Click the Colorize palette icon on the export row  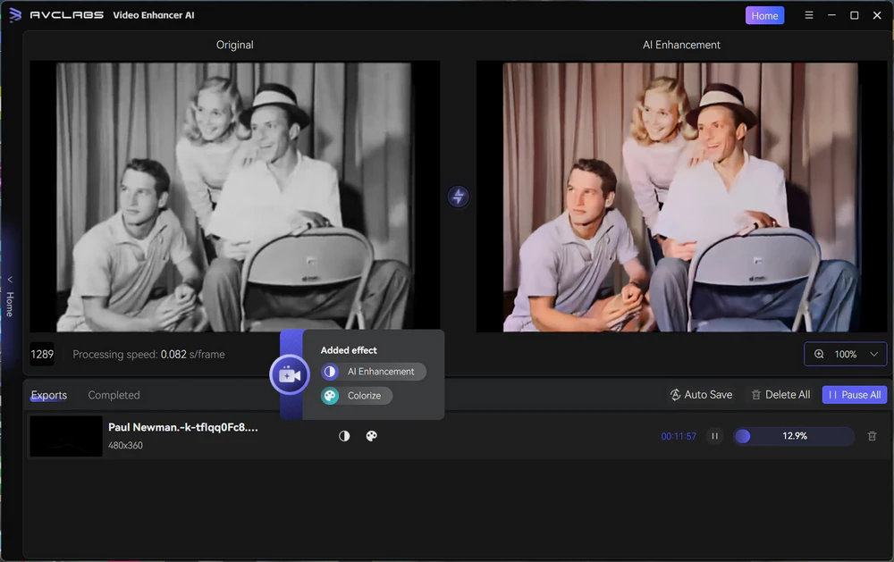pos(371,436)
